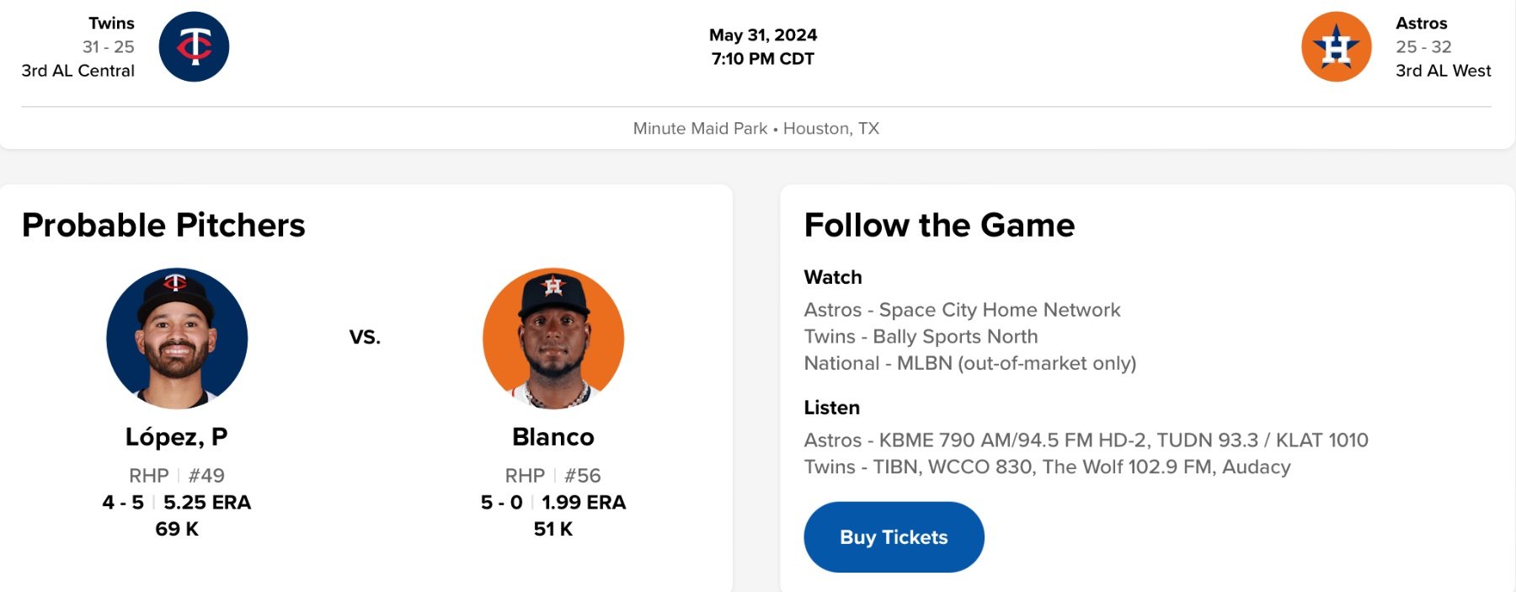Choose Twins Bally Sports North broadcast
Image resolution: width=1516 pixels, height=592 pixels.
(x=921, y=337)
